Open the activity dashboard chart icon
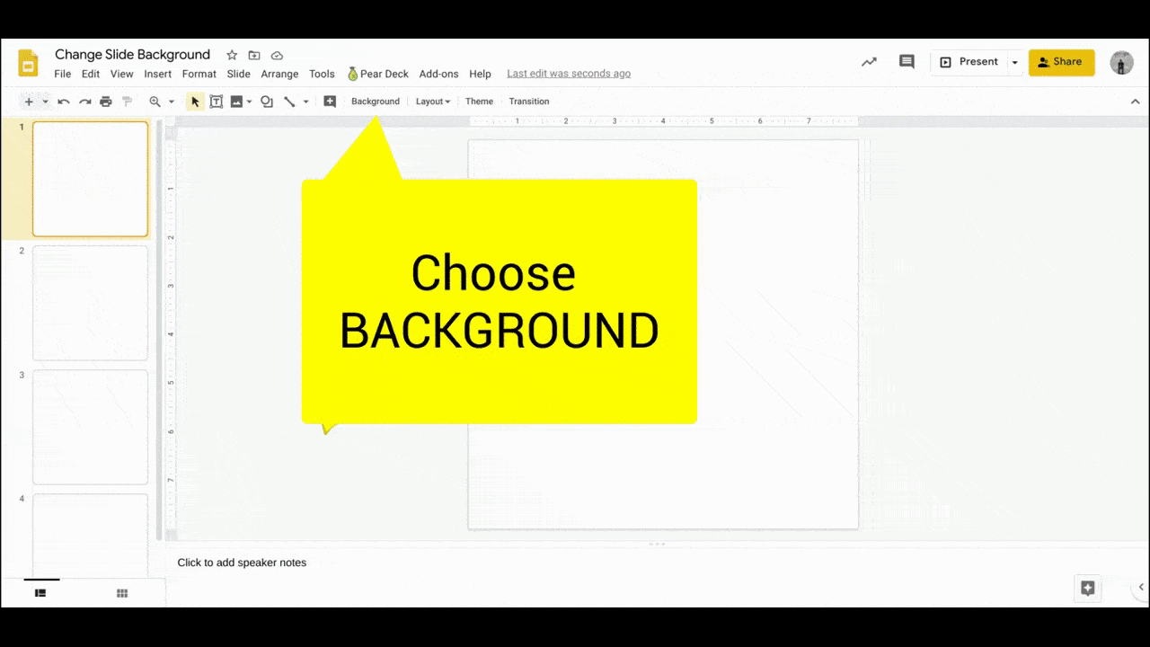The image size is (1150, 647). coord(868,61)
